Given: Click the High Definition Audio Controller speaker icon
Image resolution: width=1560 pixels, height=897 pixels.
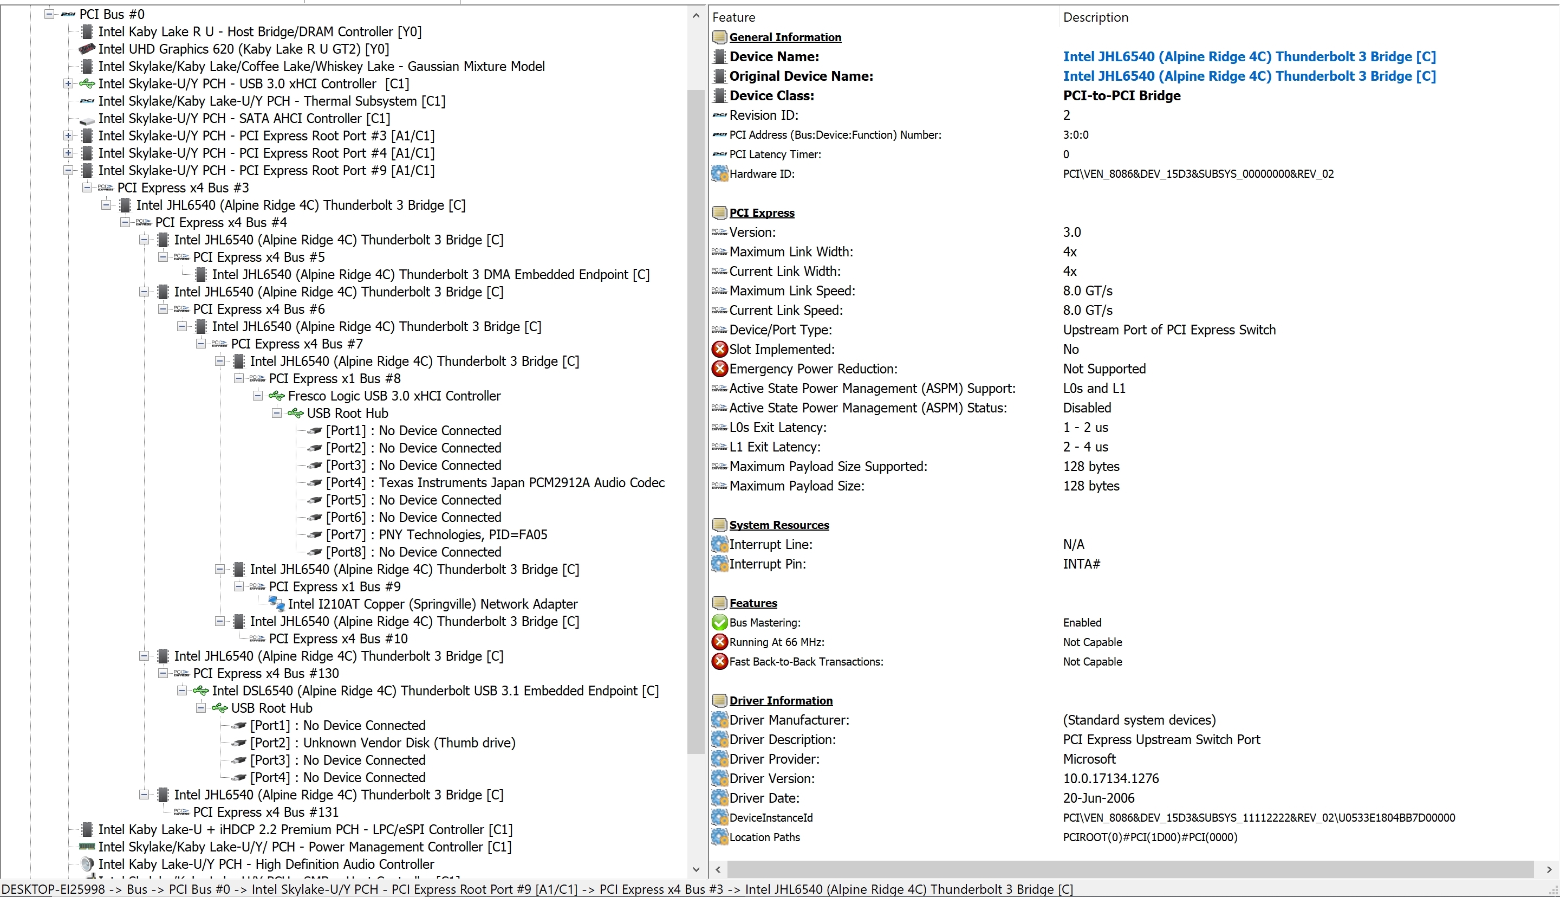Looking at the screenshot, I should (x=87, y=864).
